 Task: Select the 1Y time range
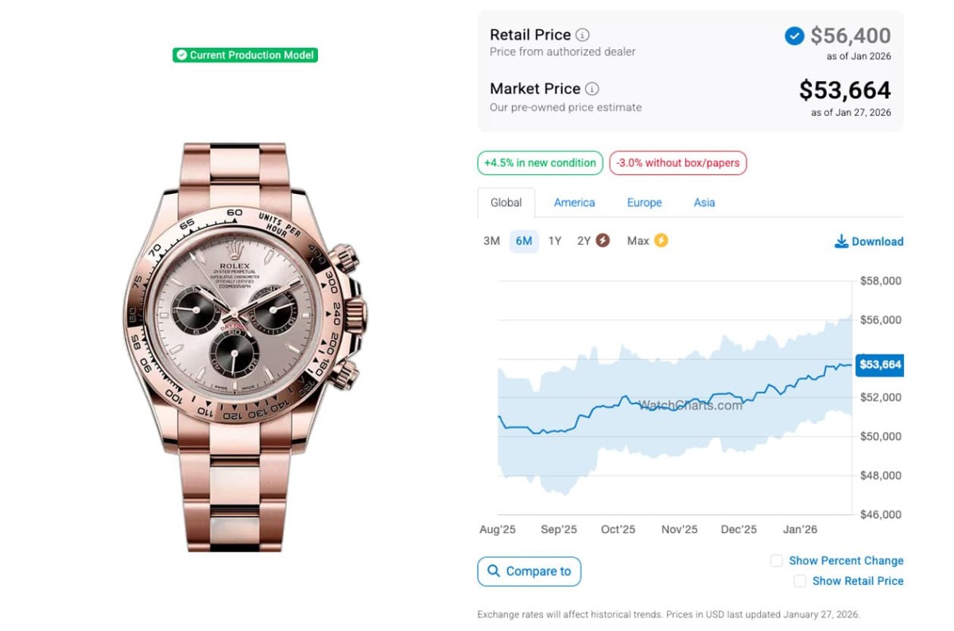[x=555, y=241]
